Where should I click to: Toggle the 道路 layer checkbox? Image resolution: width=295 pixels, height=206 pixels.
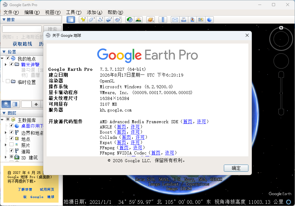pyautogui.click(x=11, y=151)
